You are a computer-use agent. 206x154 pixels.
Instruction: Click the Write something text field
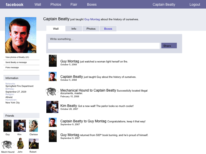104,46
